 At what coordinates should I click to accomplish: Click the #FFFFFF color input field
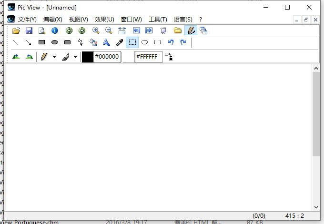(148, 57)
